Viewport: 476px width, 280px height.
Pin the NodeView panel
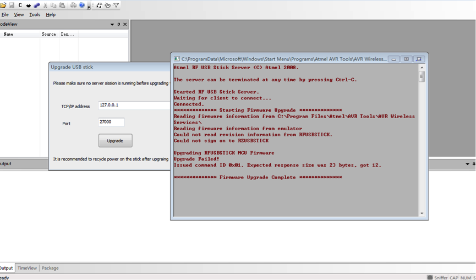119,24
